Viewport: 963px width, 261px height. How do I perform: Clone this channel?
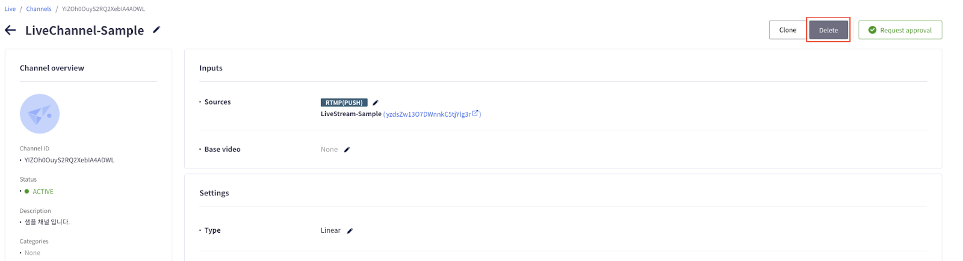coord(787,30)
